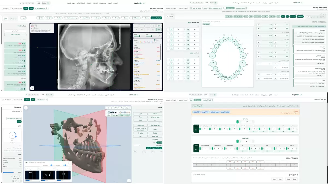Click horizontal flip icon in tracing toolbar

[x=148, y=26]
